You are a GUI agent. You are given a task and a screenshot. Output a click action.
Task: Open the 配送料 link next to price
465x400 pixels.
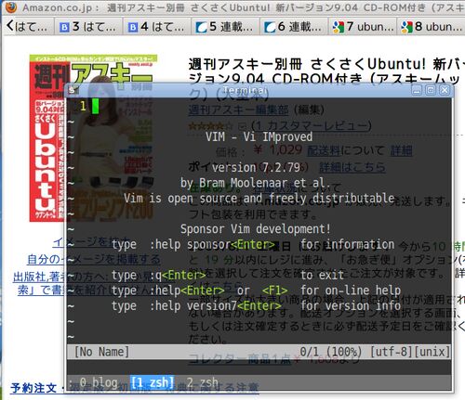tap(324, 150)
